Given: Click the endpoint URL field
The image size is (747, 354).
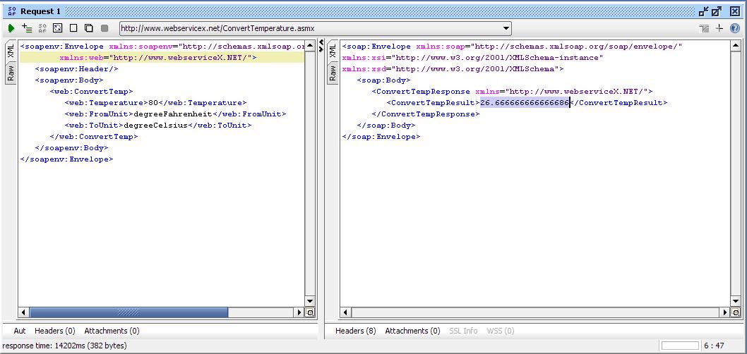Looking at the screenshot, I should (x=309, y=28).
